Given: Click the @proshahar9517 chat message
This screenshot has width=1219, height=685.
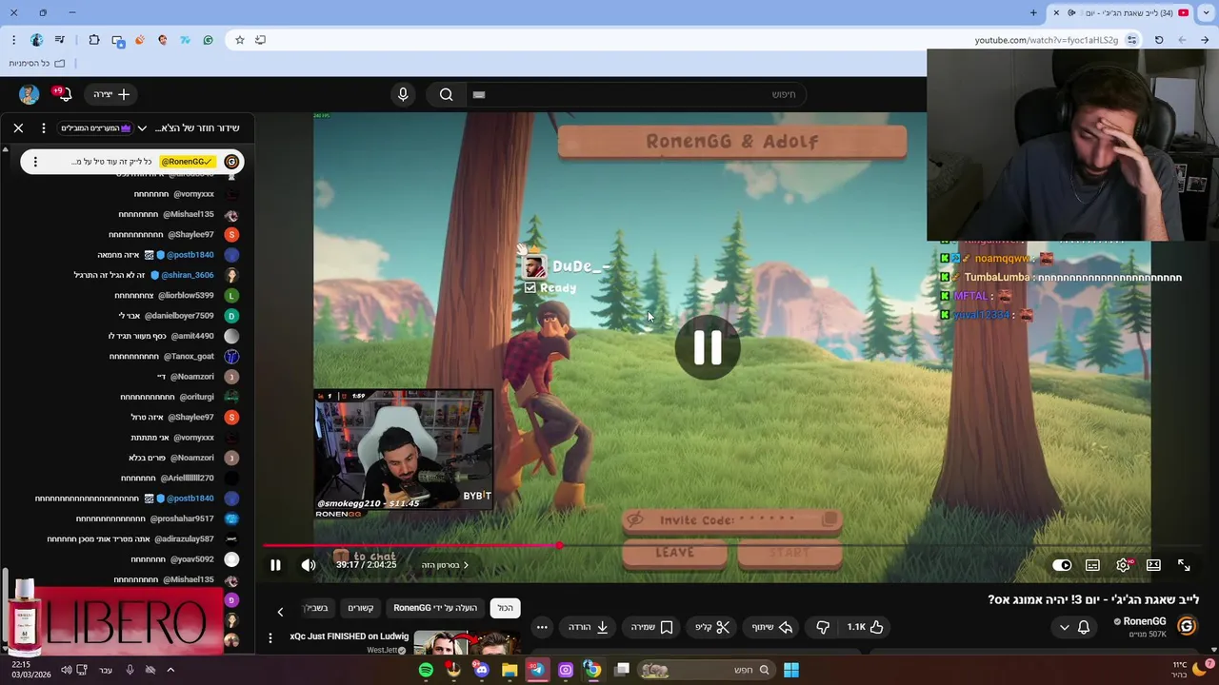Looking at the screenshot, I should point(145,519).
